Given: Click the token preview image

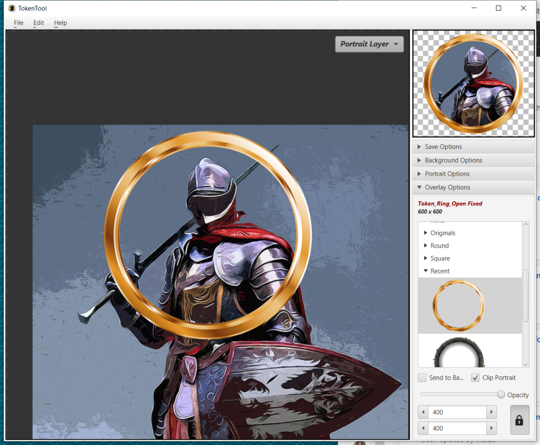Looking at the screenshot, I should (473, 83).
